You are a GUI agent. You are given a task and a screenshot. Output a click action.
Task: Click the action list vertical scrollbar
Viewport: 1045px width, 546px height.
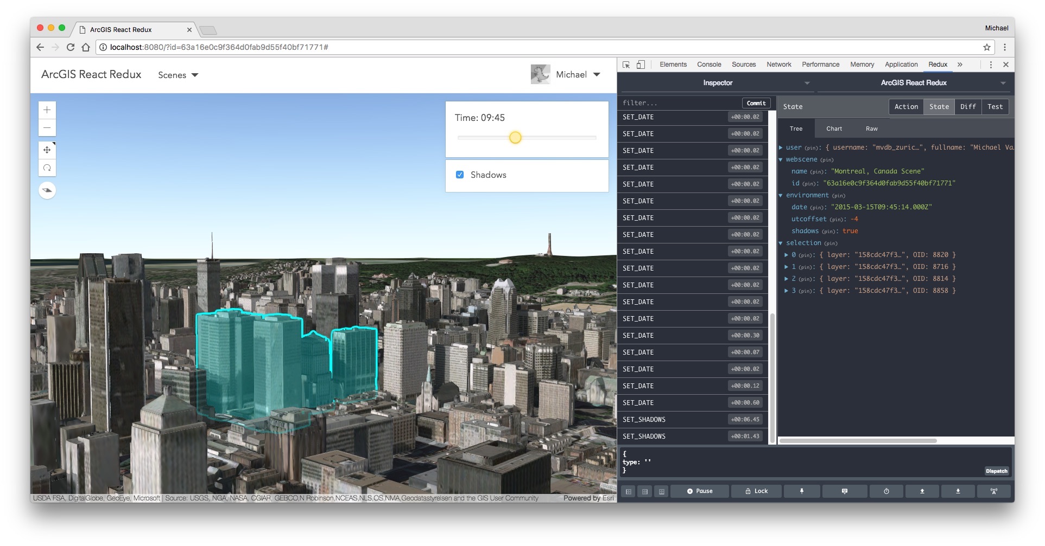pyautogui.click(x=772, y=378)
